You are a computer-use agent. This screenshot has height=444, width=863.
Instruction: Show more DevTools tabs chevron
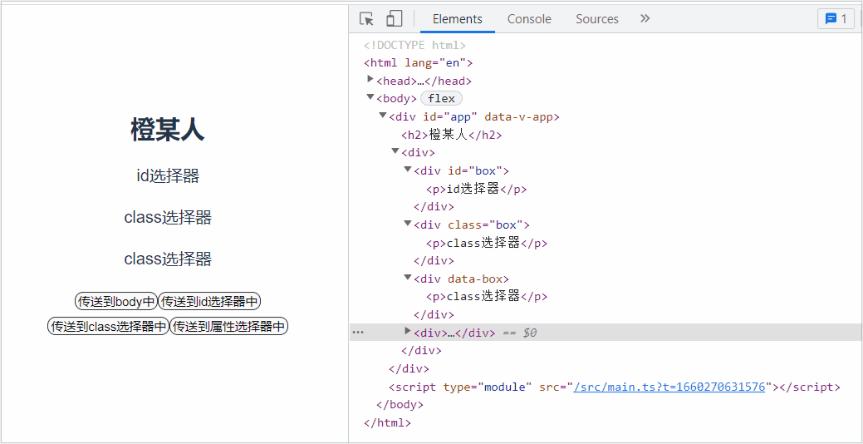coord(645,19)
